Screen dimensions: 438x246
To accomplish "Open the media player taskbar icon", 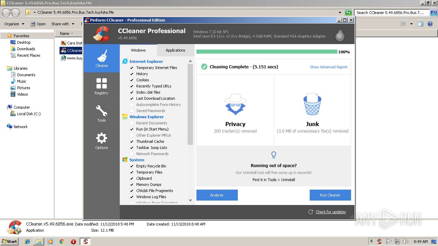I will [x=50, y=242].
